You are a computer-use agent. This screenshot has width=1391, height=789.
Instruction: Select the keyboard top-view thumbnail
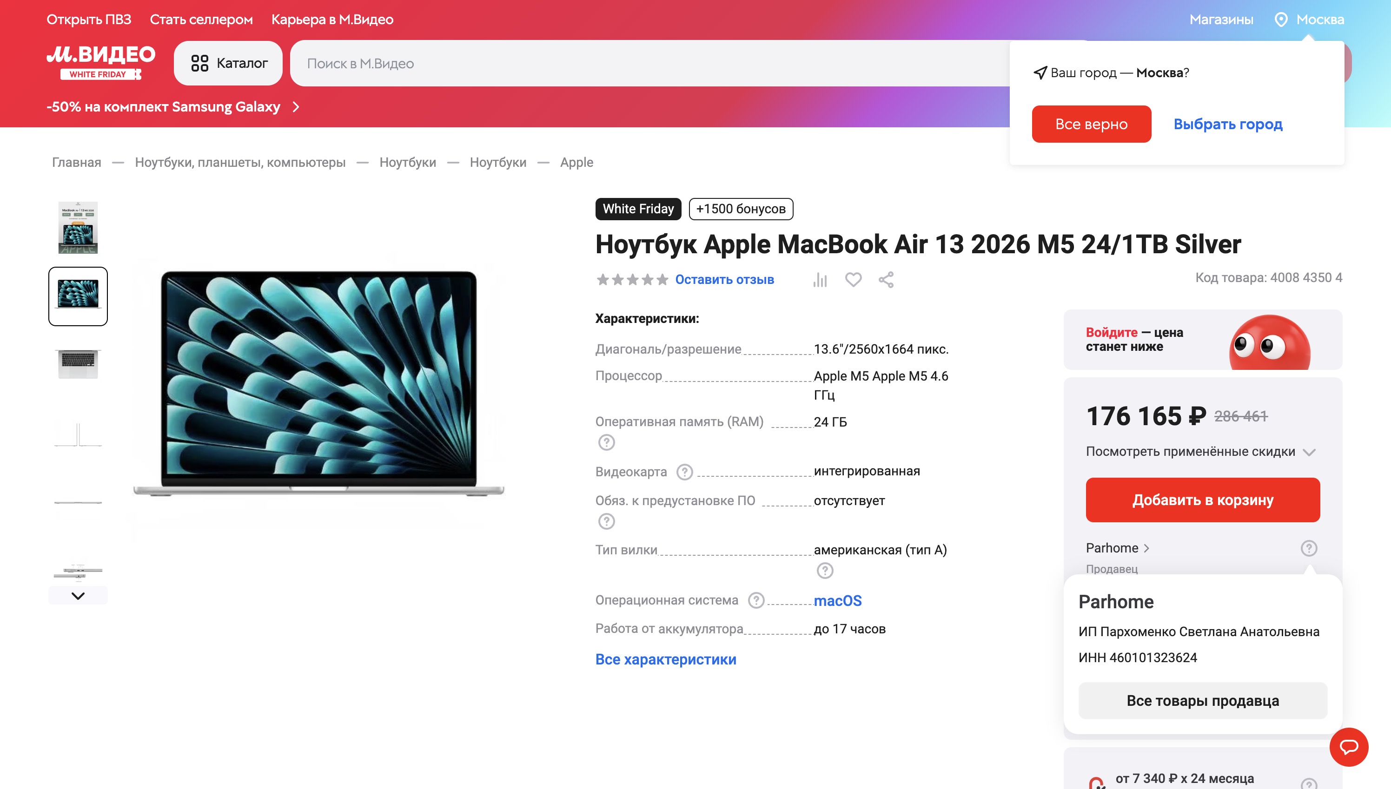pyautogui.click(x=78, y=364)
